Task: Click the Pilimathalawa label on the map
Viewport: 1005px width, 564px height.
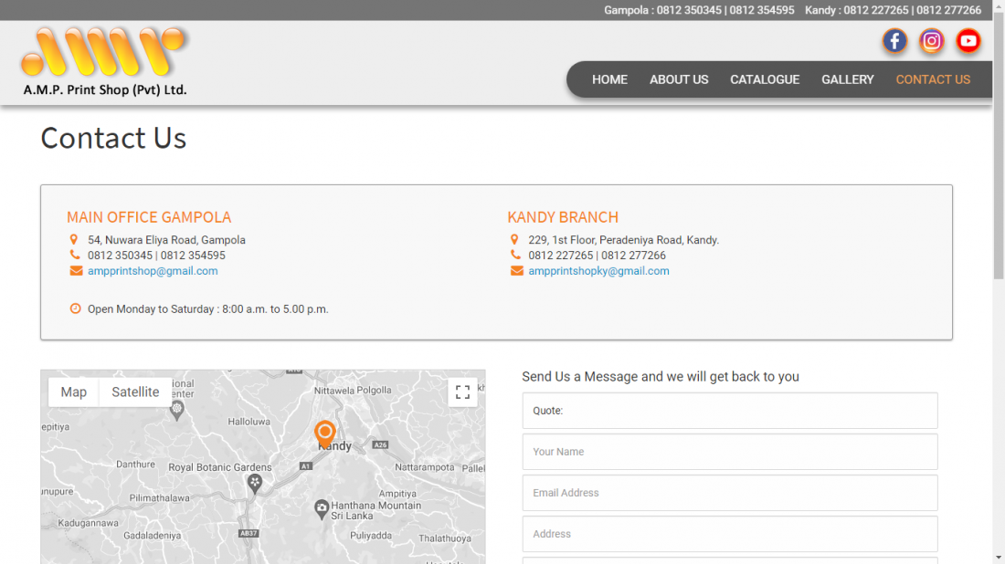Action: point(160,497)
